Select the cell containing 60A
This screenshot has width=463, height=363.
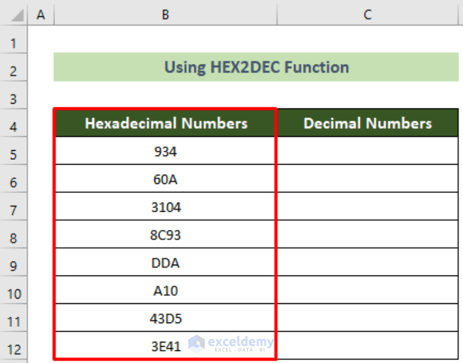[x=165, y=178]
